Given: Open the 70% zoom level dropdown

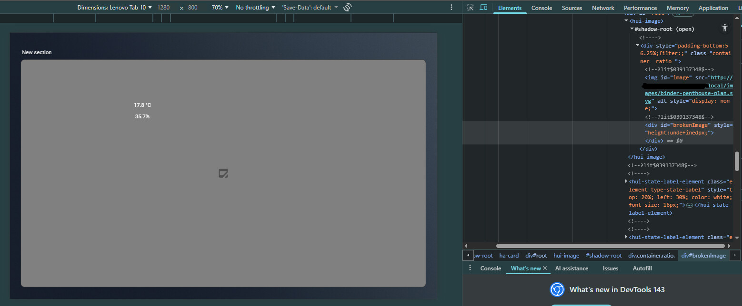Looking at the screenshot, I should [220, 8].
